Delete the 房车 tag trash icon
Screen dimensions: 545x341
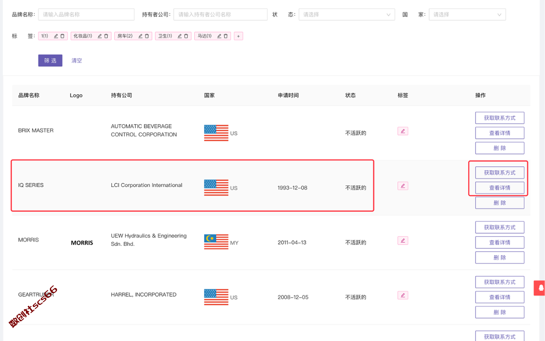[x=147, y=36]
